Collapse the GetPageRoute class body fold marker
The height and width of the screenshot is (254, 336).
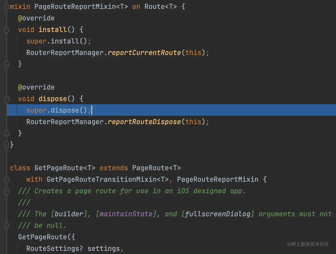point(7,180)
